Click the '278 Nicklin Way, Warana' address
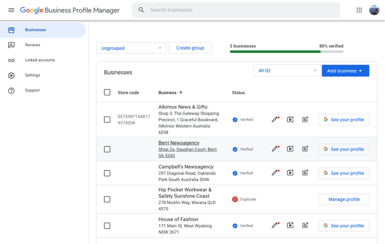Screen dimensions: 385x244 [187, 206]
